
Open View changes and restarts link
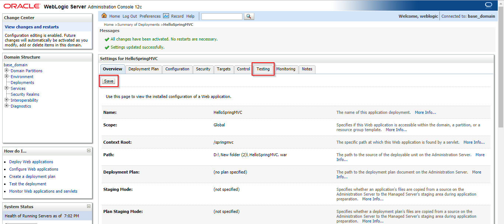32,27
